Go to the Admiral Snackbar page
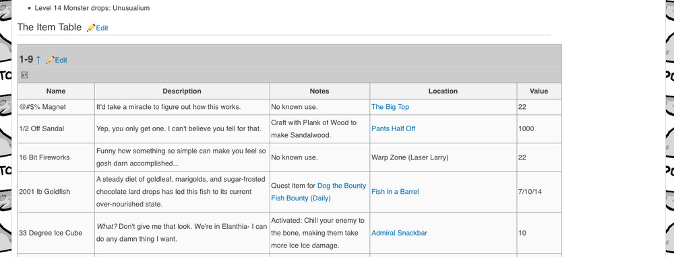This screenshot has width=674, height=257. tap(399, 233)
